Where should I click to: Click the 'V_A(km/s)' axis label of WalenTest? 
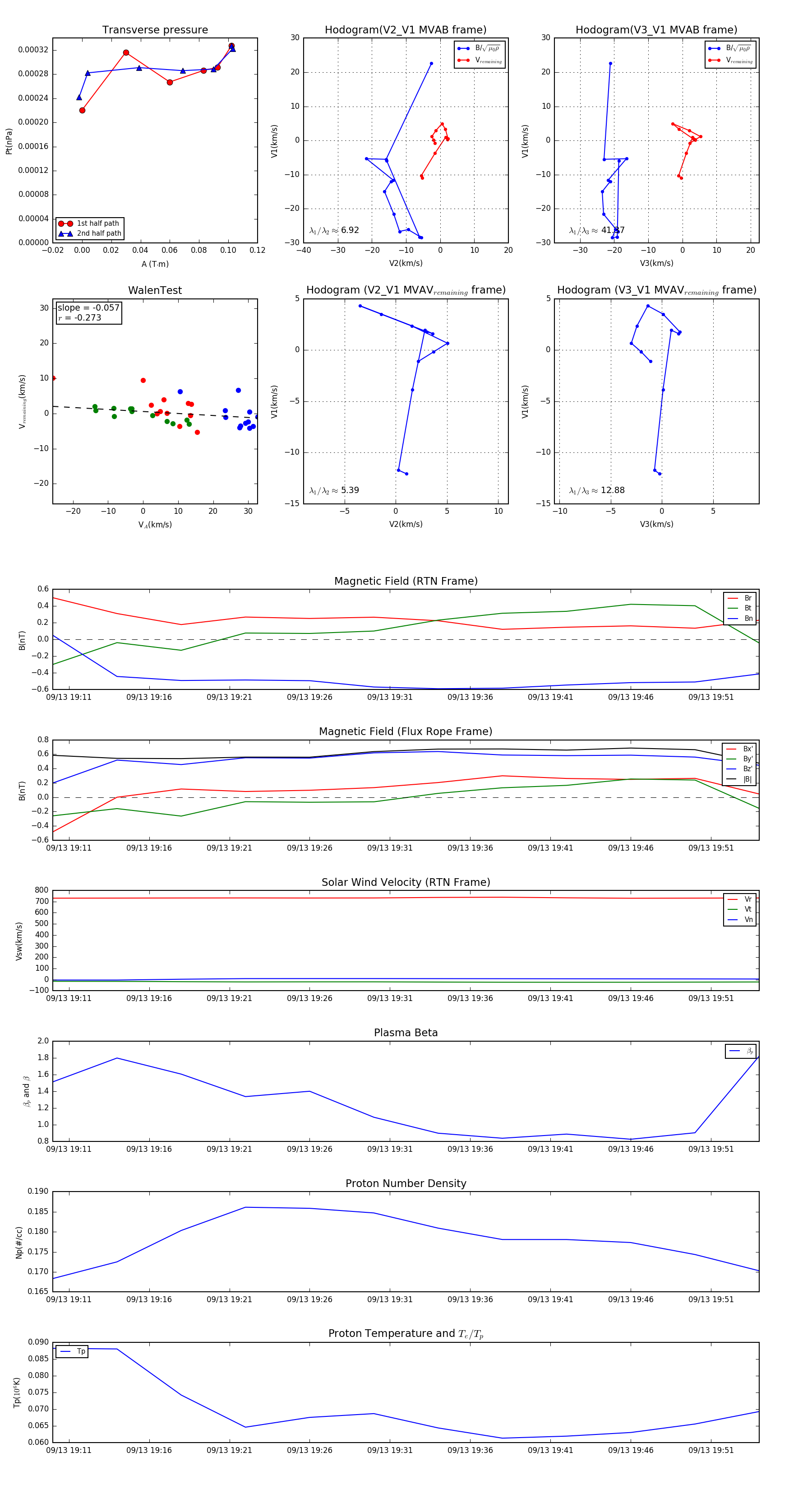(155, 525)
